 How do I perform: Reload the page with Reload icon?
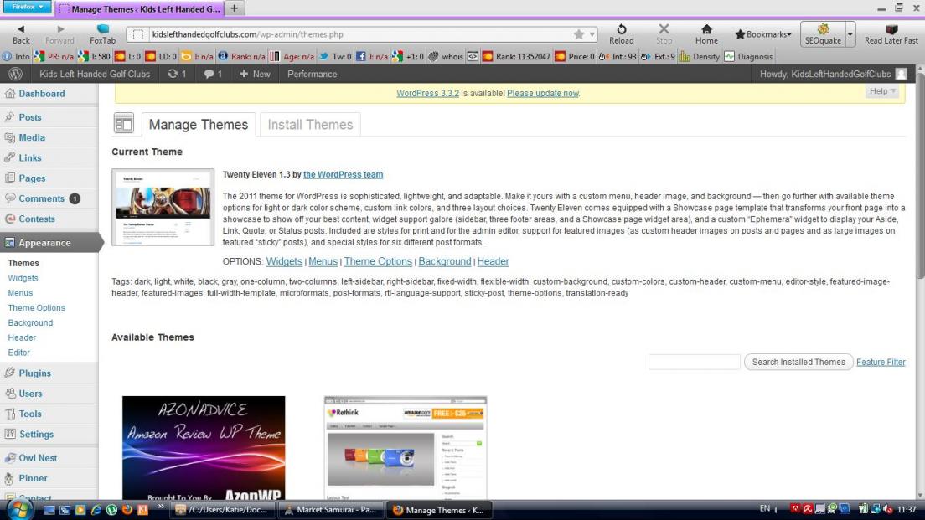(x=621, y=34)
